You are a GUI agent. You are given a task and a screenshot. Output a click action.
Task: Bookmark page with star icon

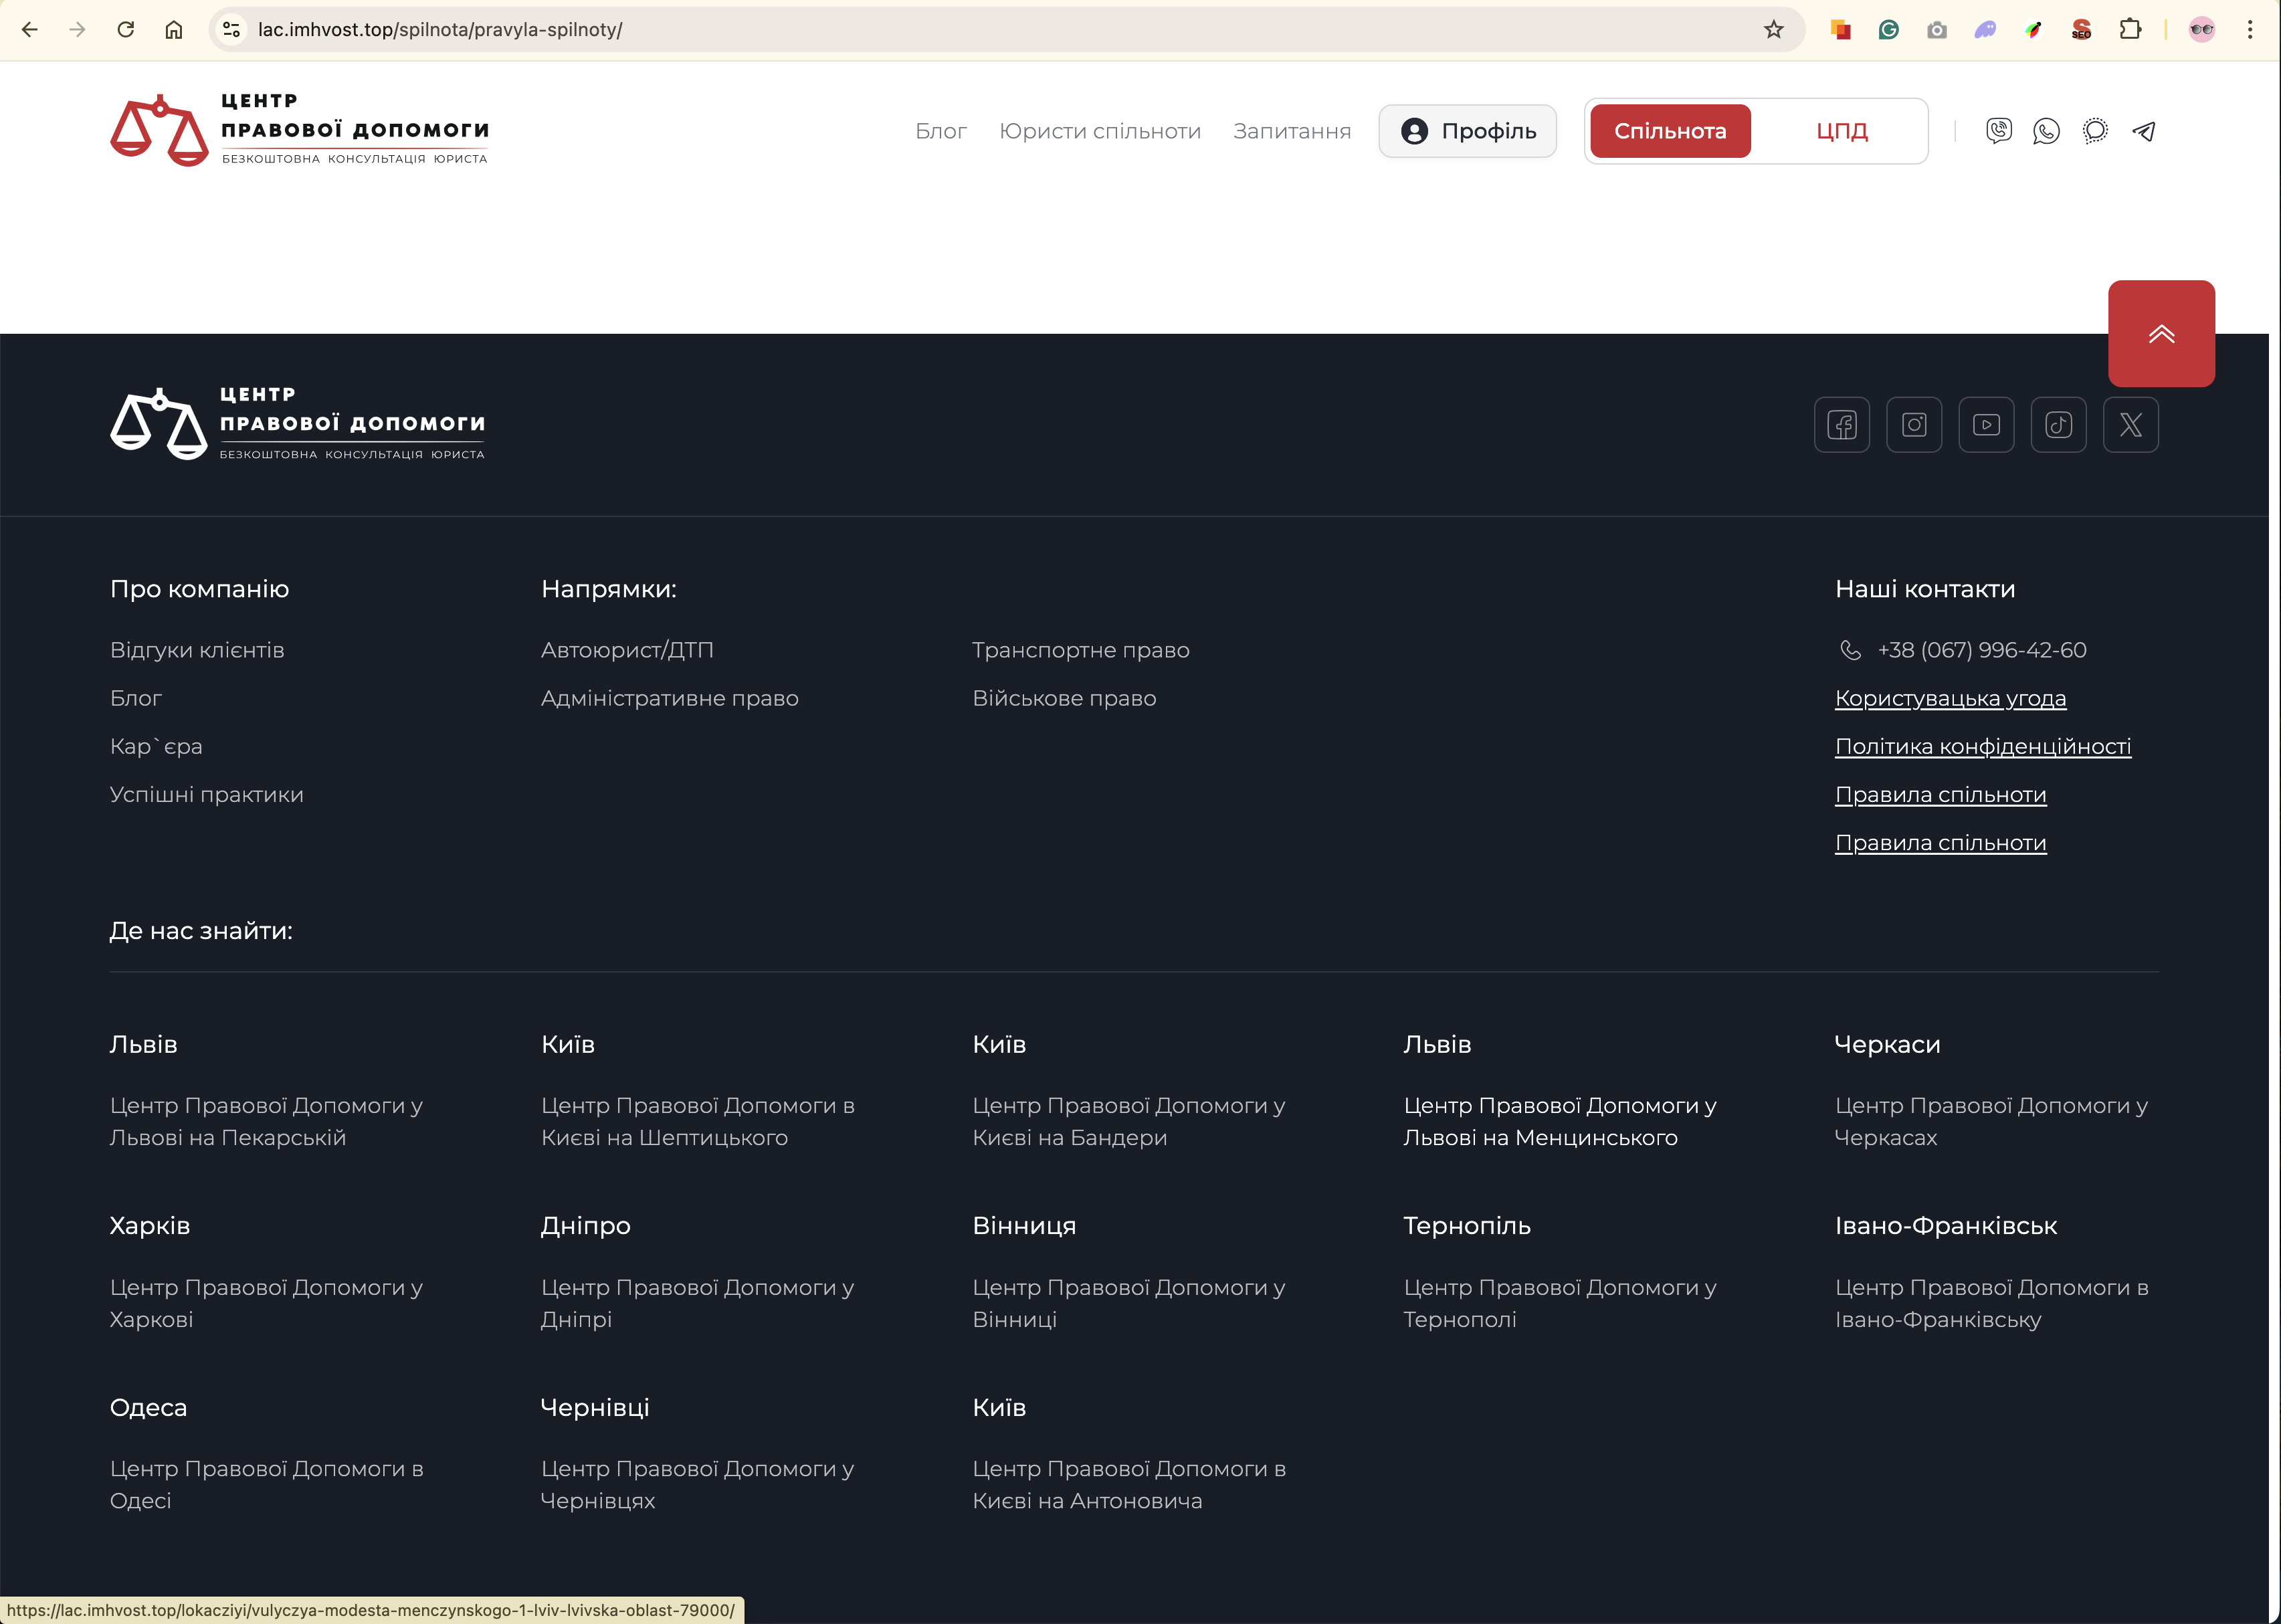pyautogui.click(x=1773, y=30)
